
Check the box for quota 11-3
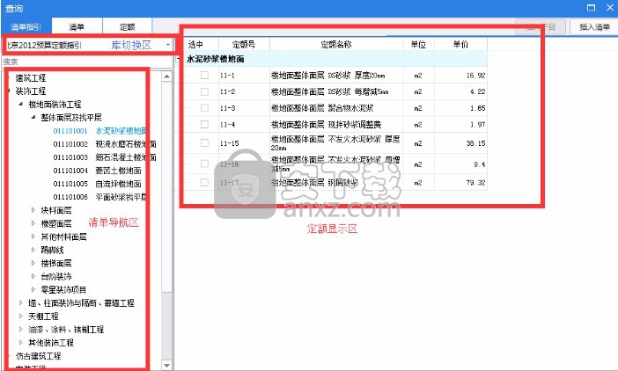coord(204,108)
